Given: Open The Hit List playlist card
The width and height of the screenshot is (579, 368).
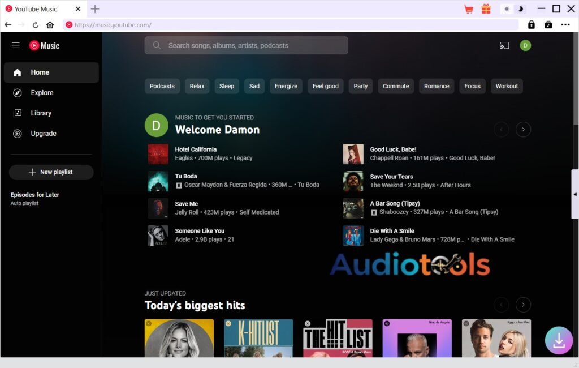Looking at the screenshot, I should (x=338, y=338).
